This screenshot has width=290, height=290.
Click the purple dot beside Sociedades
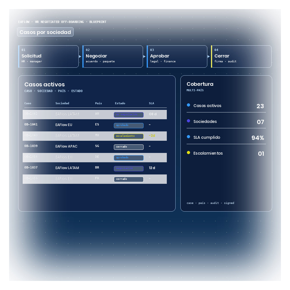pos(188,121)
